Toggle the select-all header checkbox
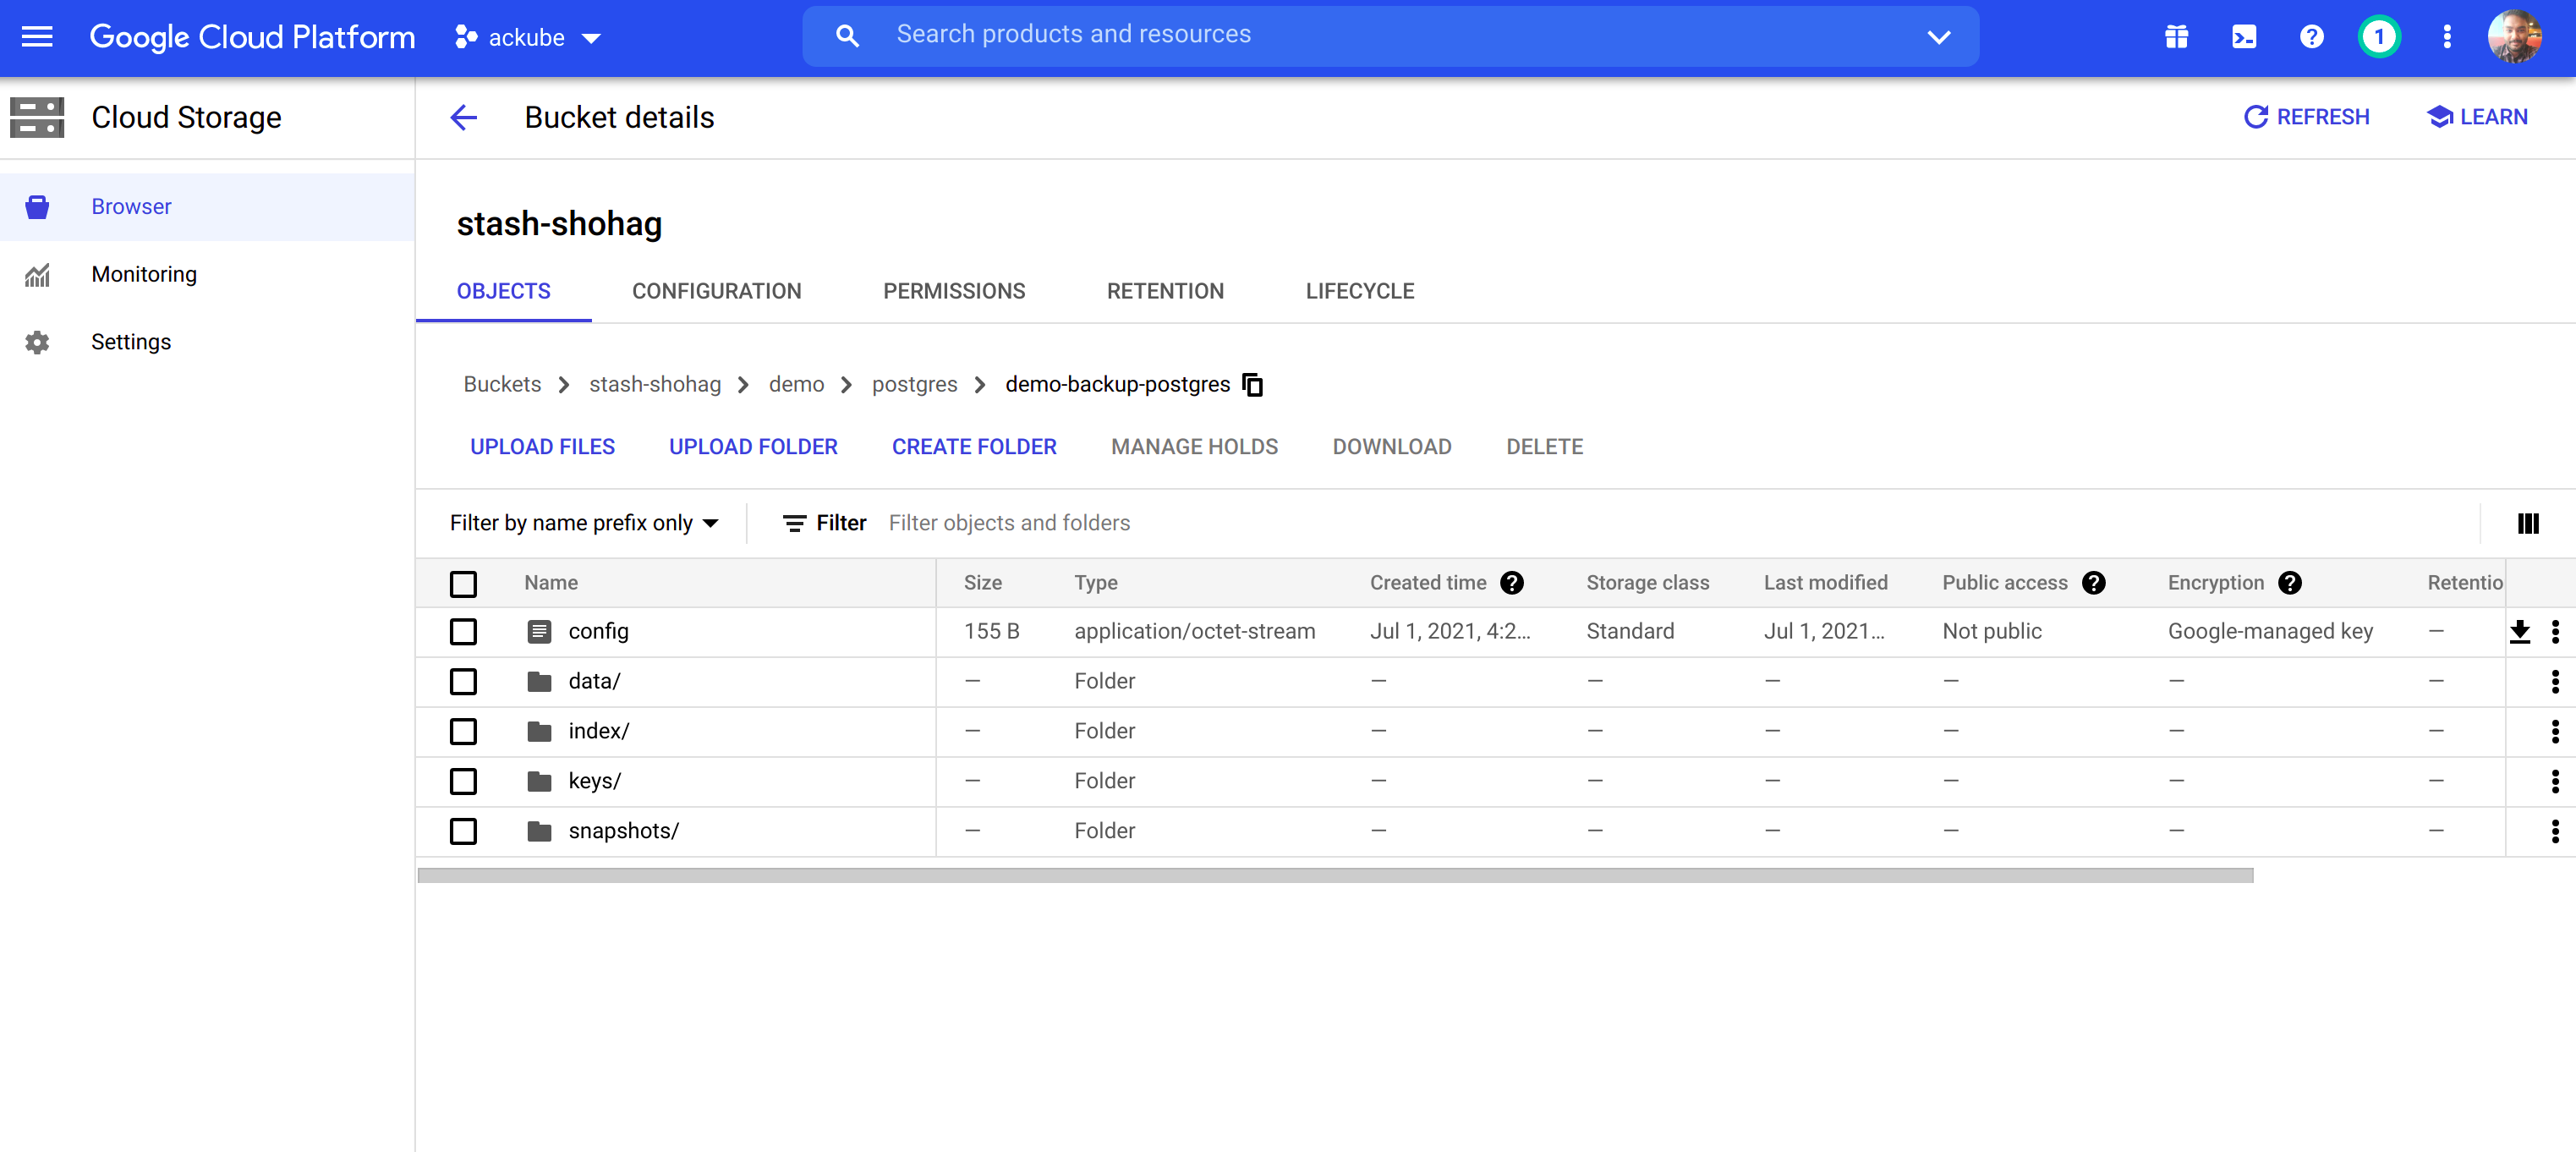2576x1152 pixels. (463, 584)
